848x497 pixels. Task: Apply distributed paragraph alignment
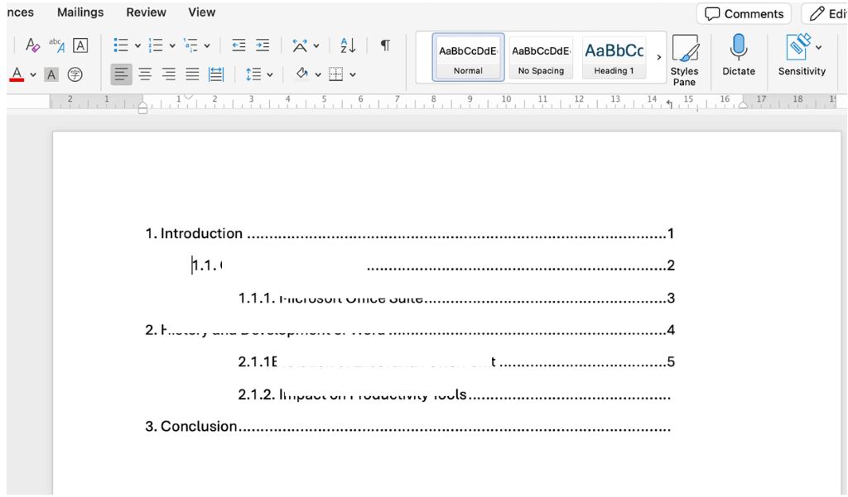216,74
